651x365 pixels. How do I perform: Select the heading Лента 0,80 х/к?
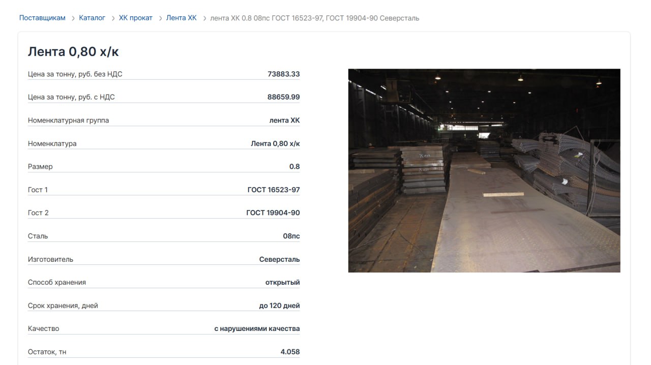click(x=73, y=51)
